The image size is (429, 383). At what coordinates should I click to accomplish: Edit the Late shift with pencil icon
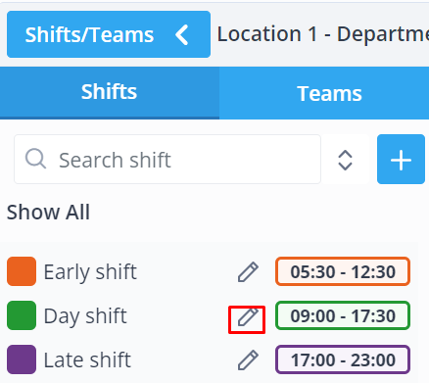tap(248, 359)
